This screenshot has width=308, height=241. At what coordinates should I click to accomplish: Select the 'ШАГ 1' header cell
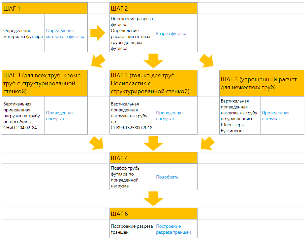45,8
